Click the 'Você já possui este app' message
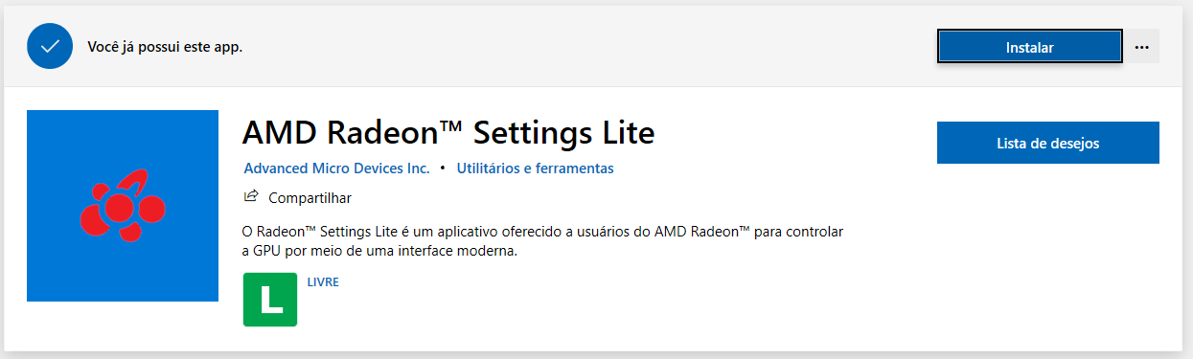The width and height of the screenshot is (1193, 359). click(165, 46)
